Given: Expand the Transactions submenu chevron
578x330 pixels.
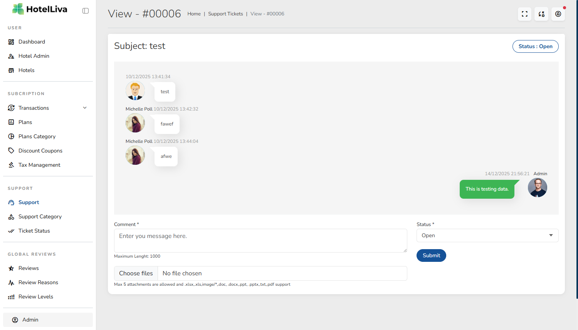Looking at the screenshot, I should click(85, 108).
